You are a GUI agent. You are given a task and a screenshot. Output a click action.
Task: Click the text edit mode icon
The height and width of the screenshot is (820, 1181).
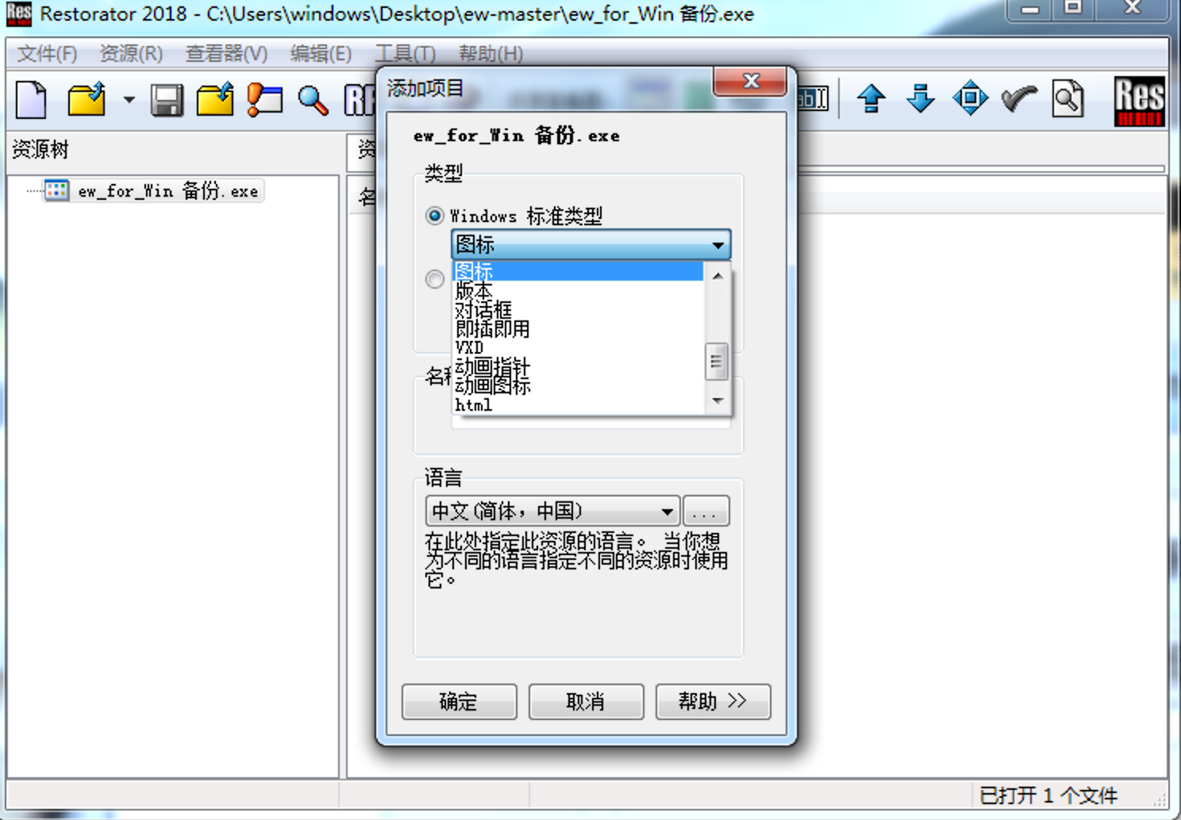(x=813, y=99)
